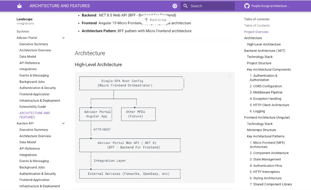Open Background Jobs under Auction API
This screenshot has width=311, height=190.
tap(32, 167)
